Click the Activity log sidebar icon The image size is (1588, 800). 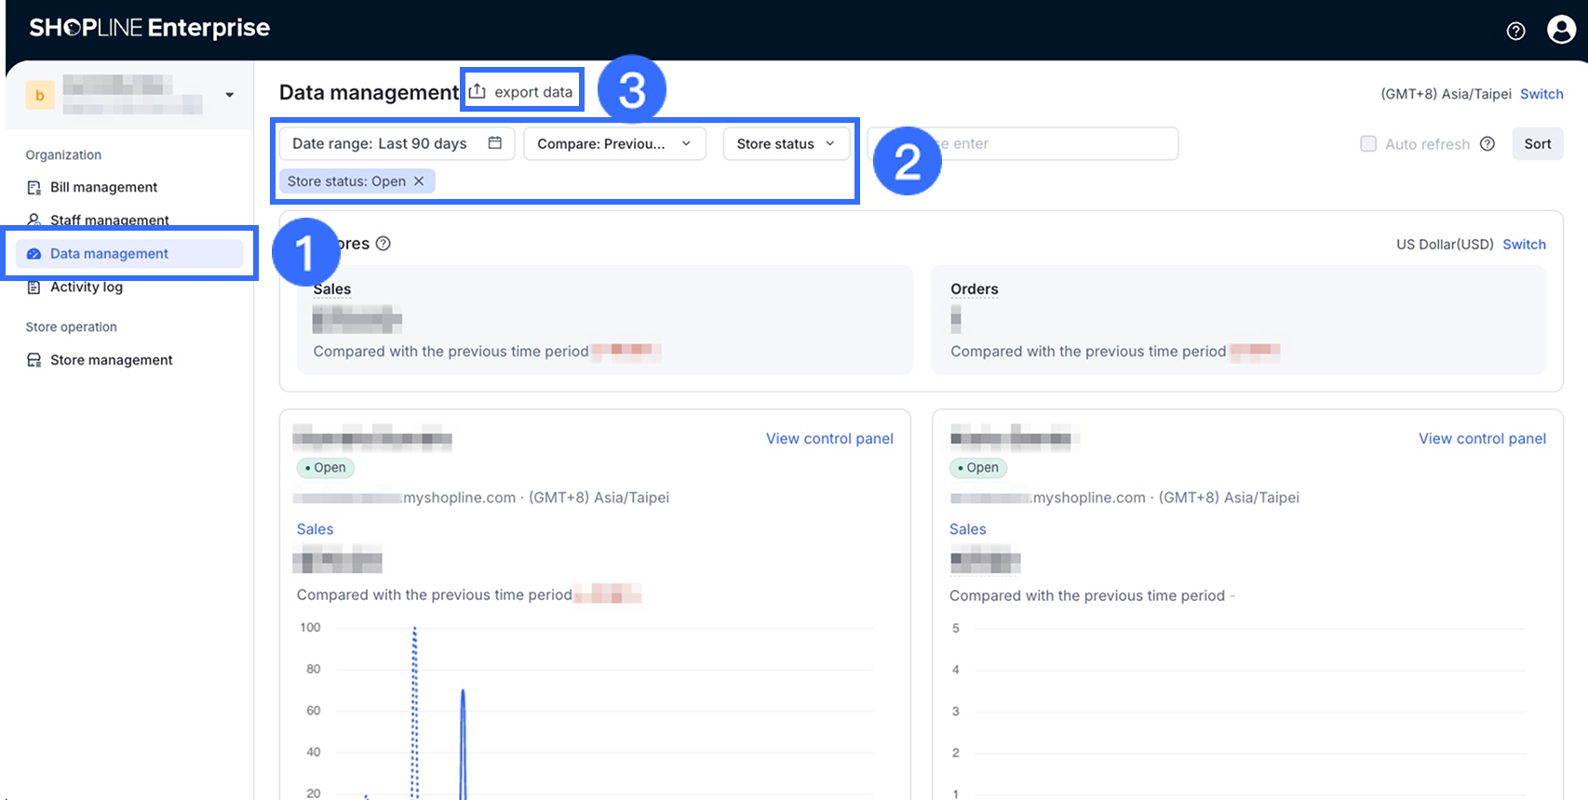click(x=34, y=287)
